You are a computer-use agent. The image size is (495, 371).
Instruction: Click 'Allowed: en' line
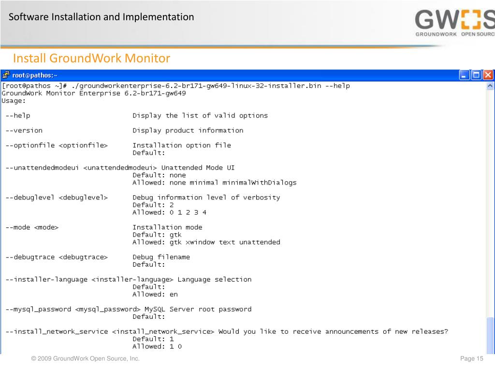point(155,294)
